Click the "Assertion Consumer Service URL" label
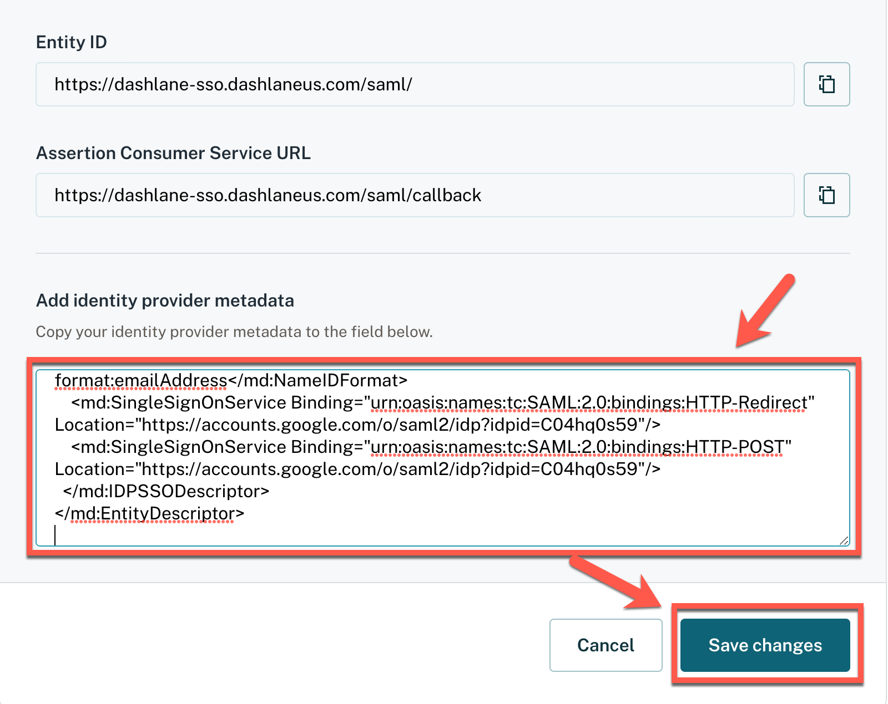 click(x=173, y=153)
